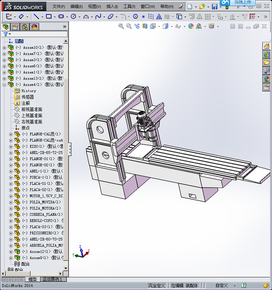Image resolution: width=272 pixels, height=290 pixels.
Task: Click Zoom to Area icon
Action: click(x=129, y=26)
